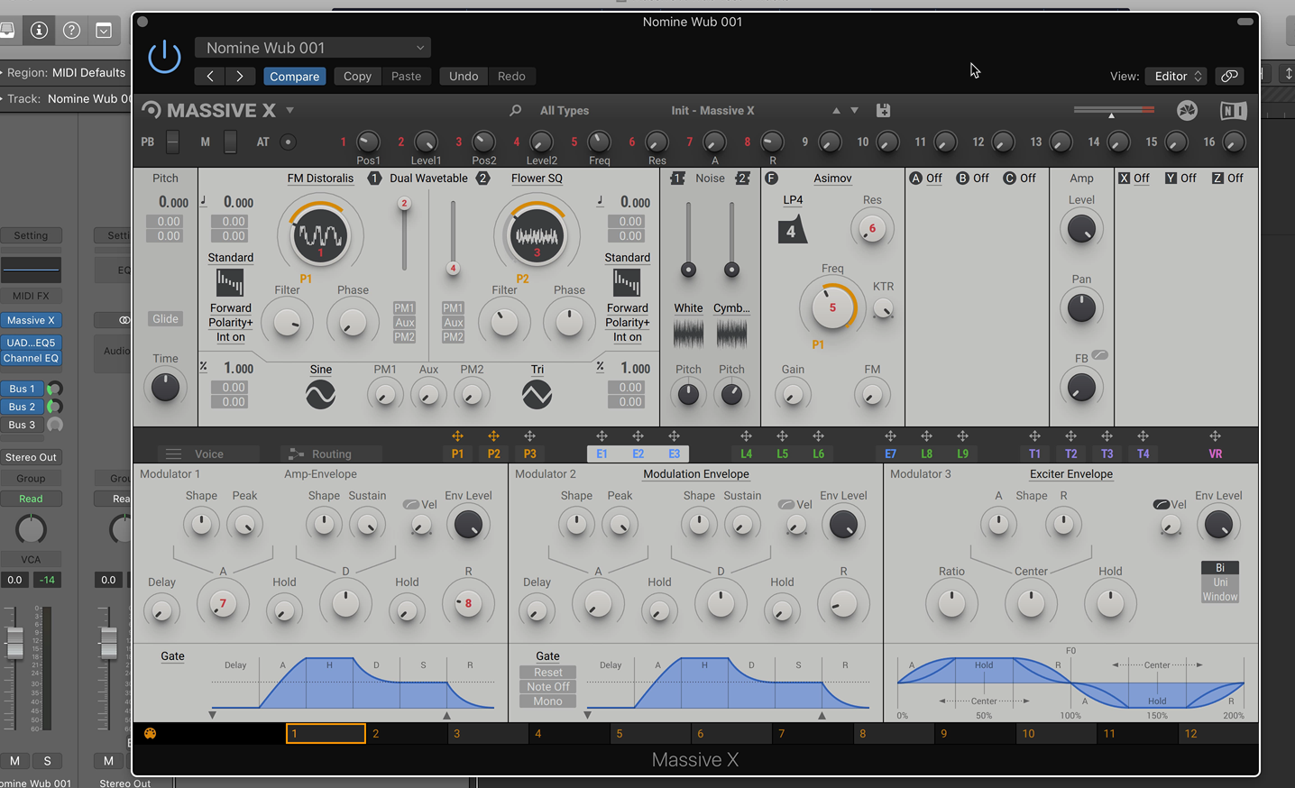1295x788 pixels.
Task: Open oscillator 1 wavetable display
Action: [x=320, y=236]
